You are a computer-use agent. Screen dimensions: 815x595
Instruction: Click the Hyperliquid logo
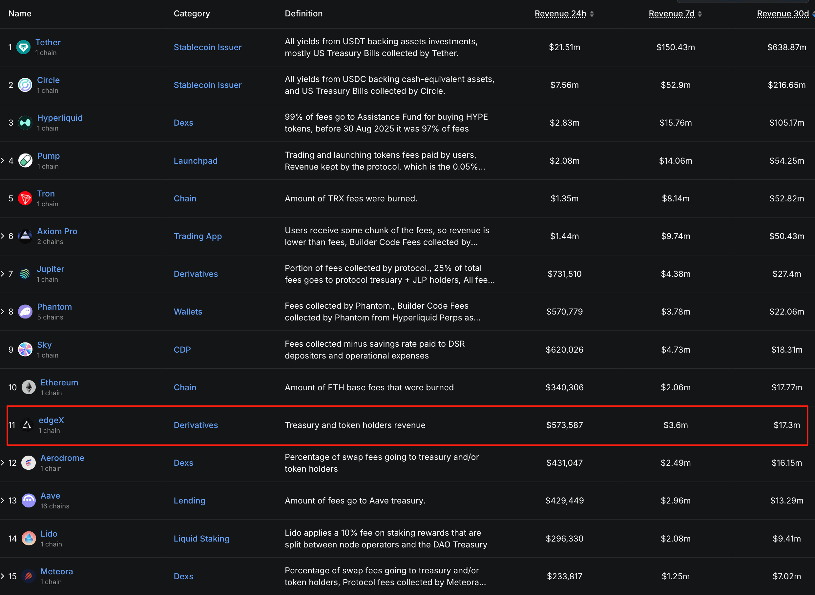[x=25, y=122]
